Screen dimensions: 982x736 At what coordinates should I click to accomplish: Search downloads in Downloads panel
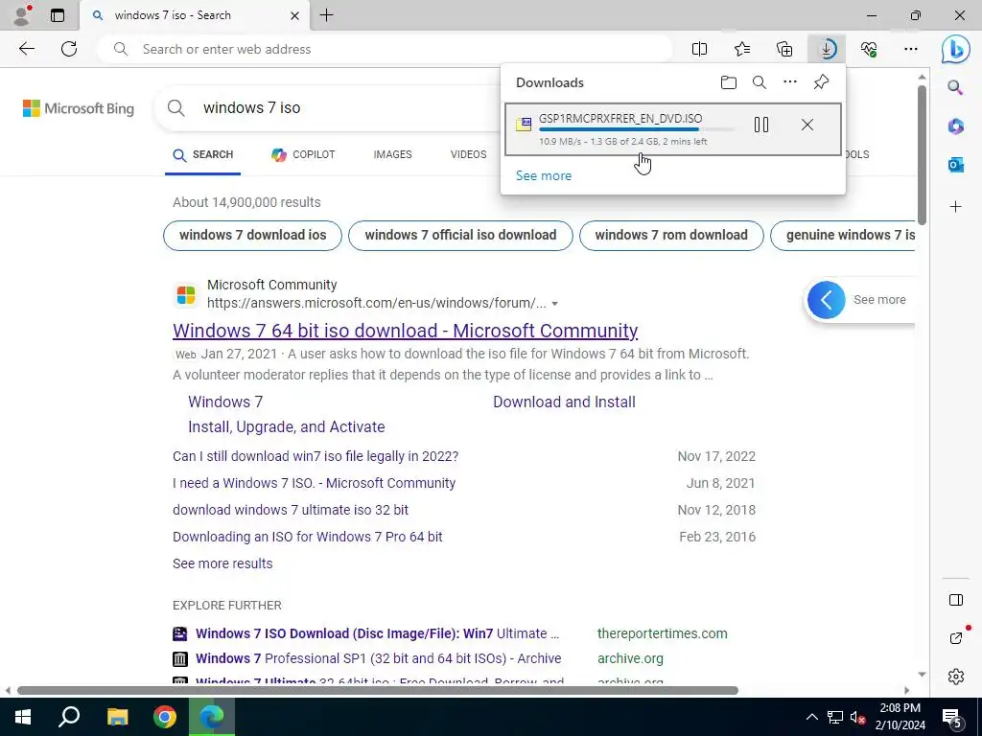click(x=760, y=82)
